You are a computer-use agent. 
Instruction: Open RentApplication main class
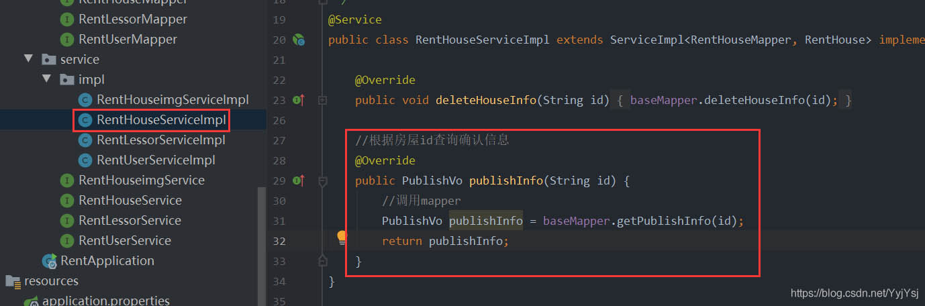click(x=107, y=261)
